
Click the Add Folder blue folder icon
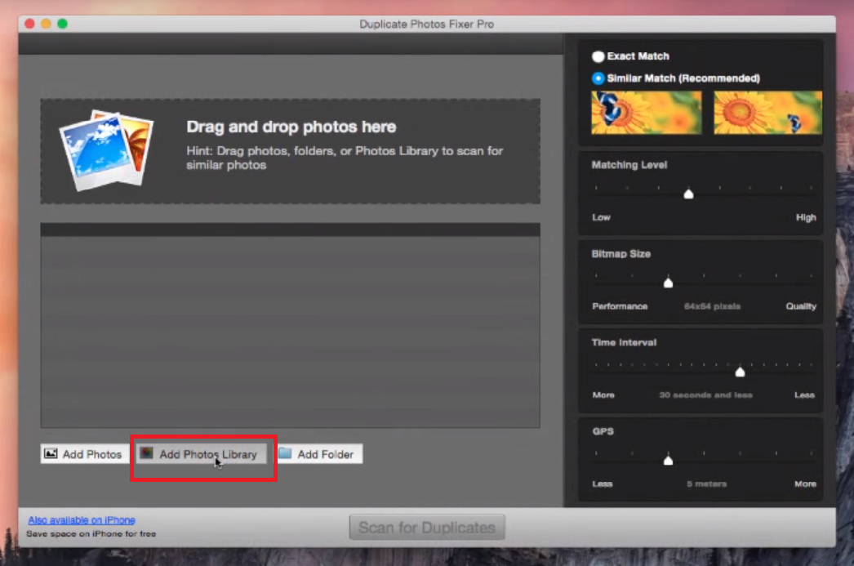coord(285,453)
